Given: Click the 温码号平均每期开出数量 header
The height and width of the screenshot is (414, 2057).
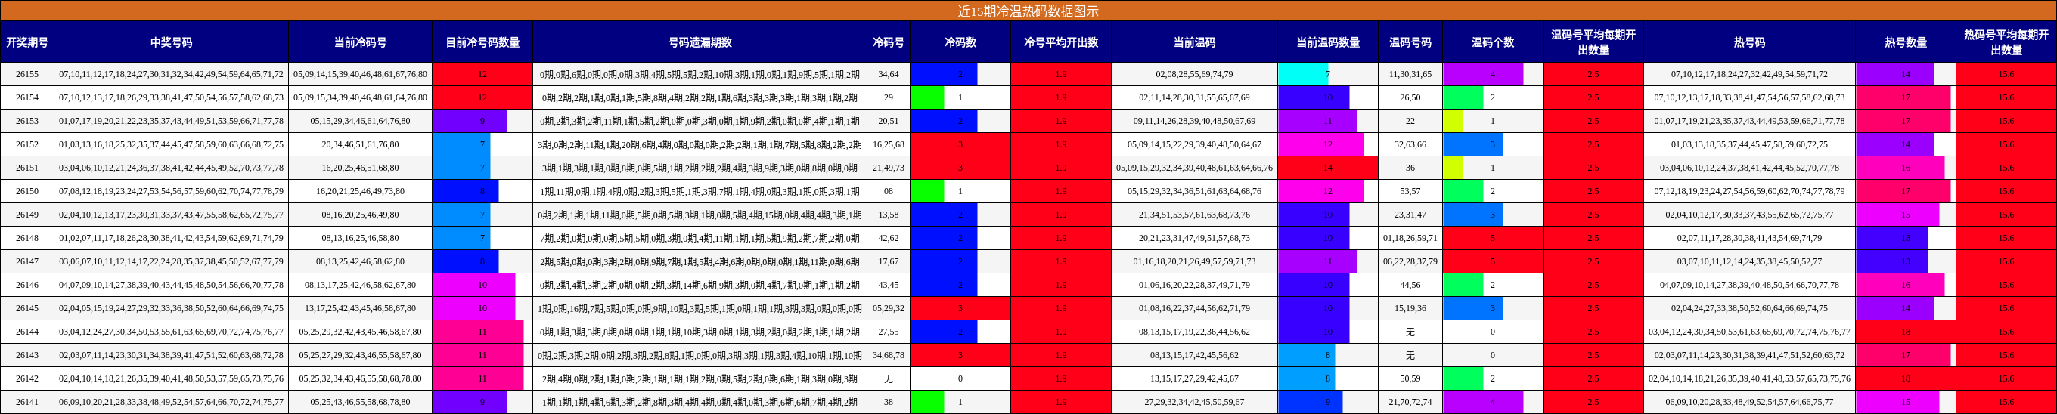Looking at the screenshot, I should (x=1593, y=42).
